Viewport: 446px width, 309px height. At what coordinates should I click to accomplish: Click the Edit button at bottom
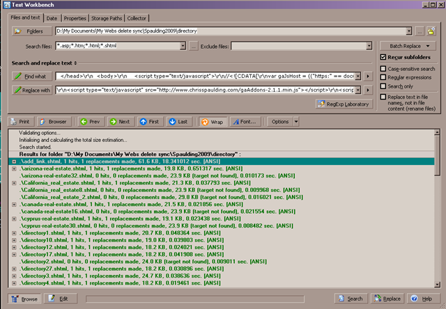61,299
